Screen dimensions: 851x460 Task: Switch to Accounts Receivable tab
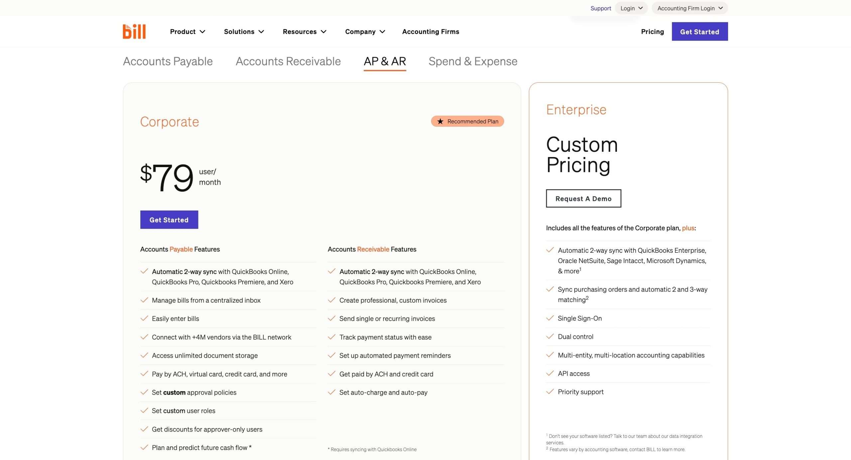[288, 61]
